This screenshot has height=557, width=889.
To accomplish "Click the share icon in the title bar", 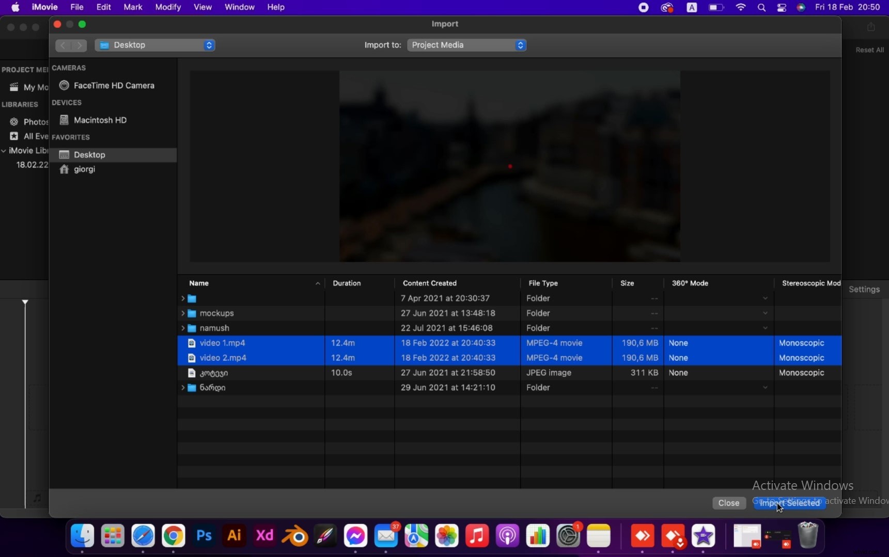I will 871,27.
